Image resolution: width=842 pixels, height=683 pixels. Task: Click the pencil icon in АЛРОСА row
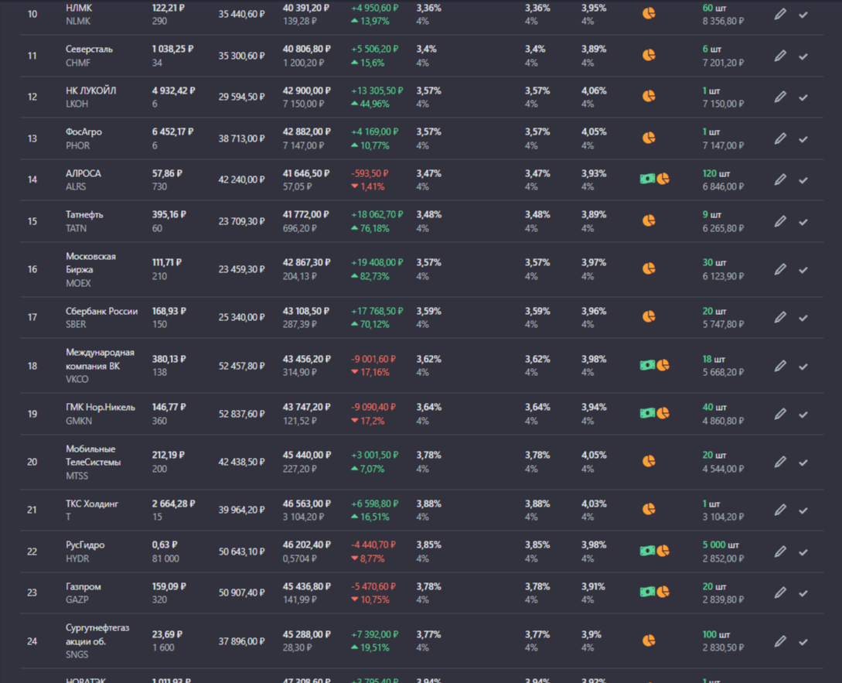pyautogui.click(x=780, y=180)
